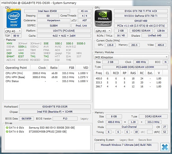Click the FSB column header
Screen dimensions: 172x154
[67, 68]
